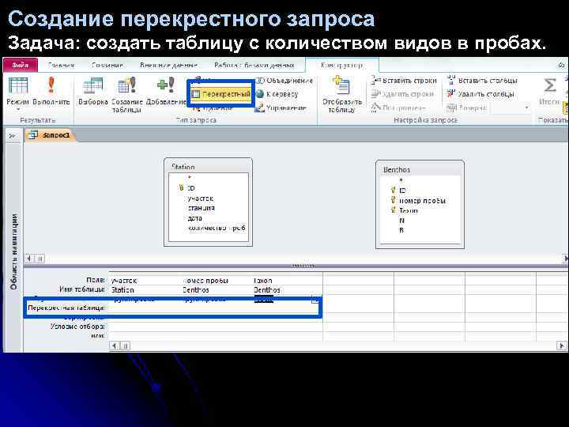Select the Перекрестный query type
Viewport: 569px width, 427px height.
pos(220,94)
